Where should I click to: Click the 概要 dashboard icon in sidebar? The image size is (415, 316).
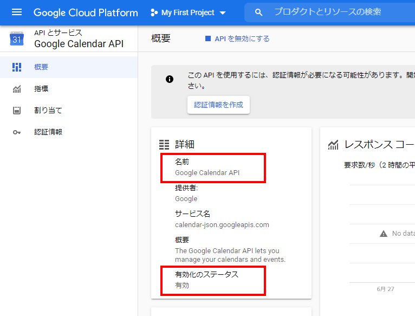(17, 67)
